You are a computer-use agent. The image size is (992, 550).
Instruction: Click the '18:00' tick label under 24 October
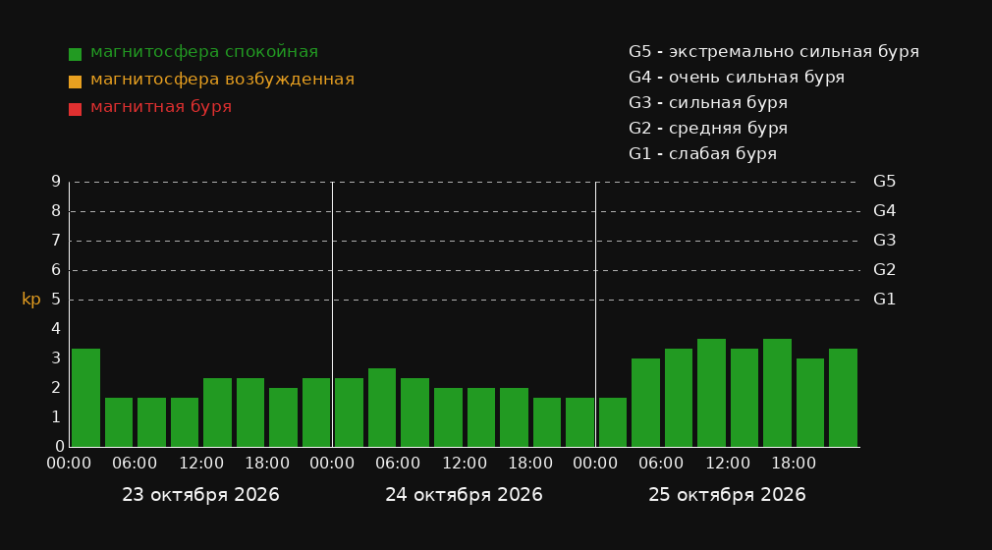pos(530,464)
